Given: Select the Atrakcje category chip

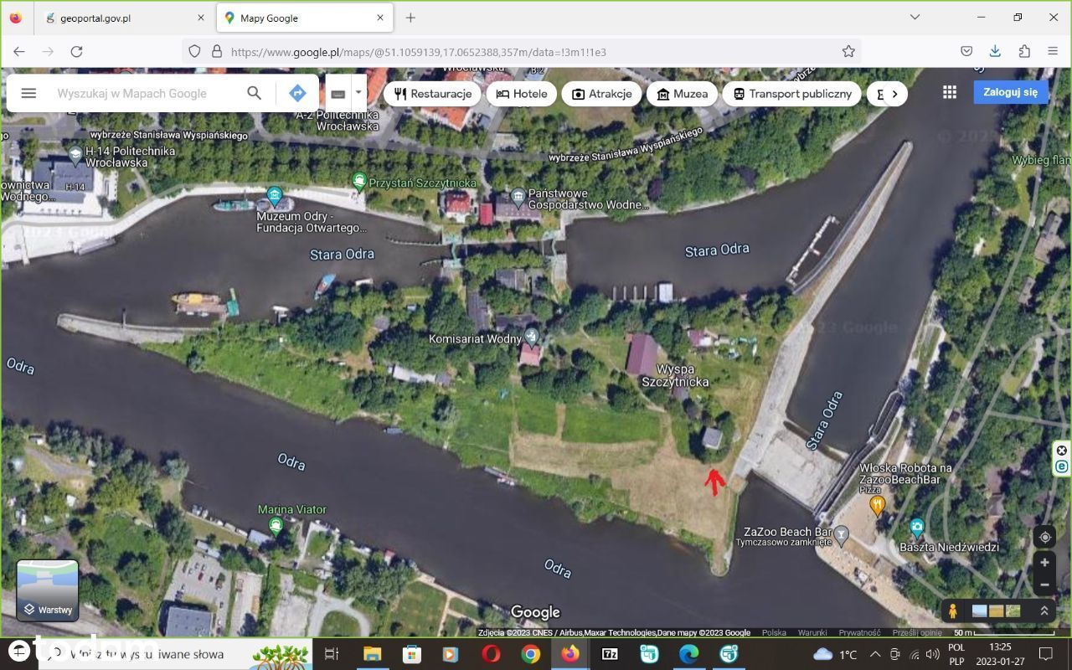Looking at the screenshot, I should (x=601, y=94).
